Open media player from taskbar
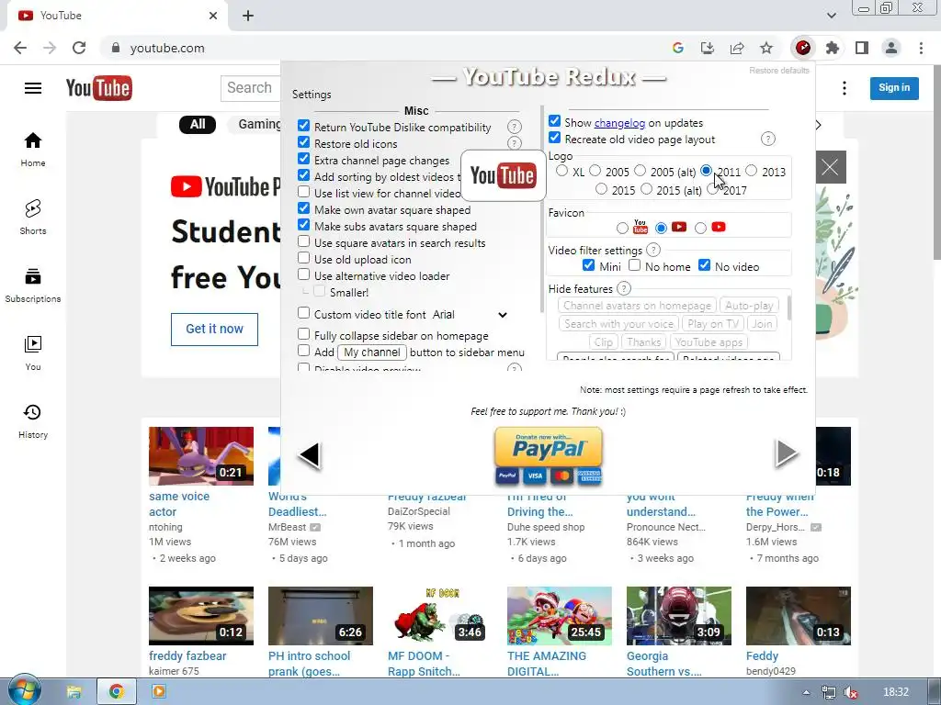 coord(159,691)
